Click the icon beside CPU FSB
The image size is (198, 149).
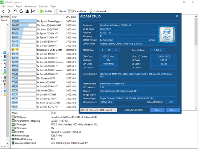[x=13, y=132]
